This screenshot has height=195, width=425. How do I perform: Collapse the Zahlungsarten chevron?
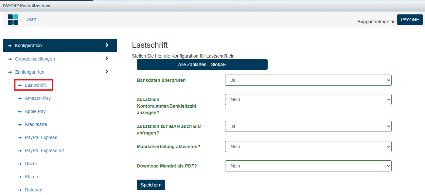point(107,72)
